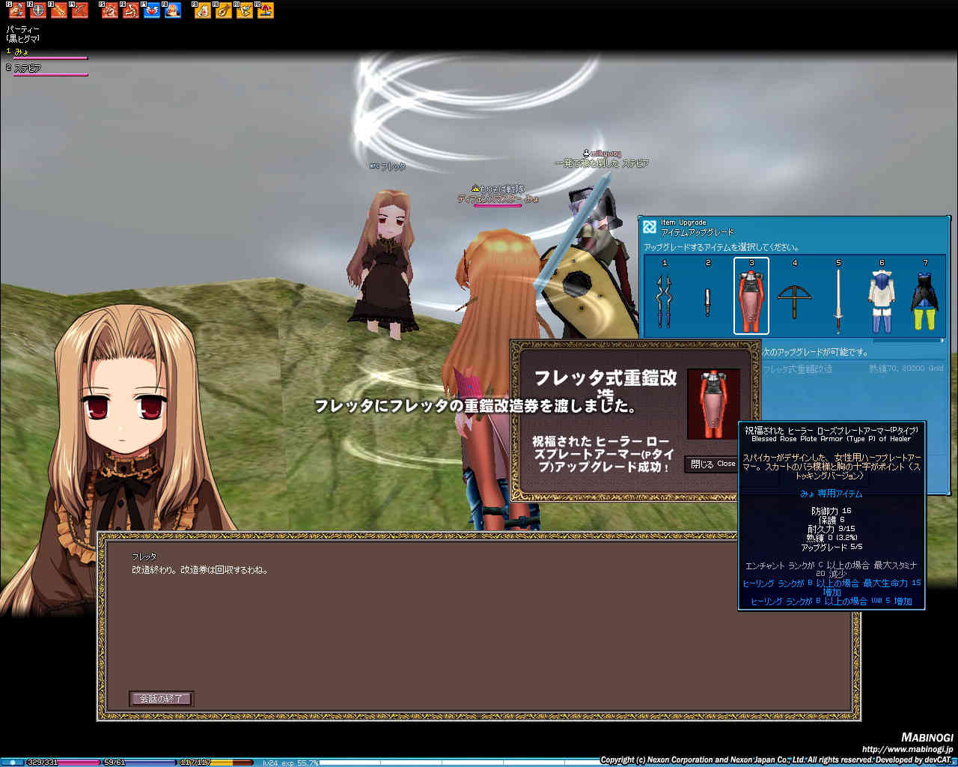958x767 pixels.
Task: Select item 3 rose plate armor
Action: (751, 299)
